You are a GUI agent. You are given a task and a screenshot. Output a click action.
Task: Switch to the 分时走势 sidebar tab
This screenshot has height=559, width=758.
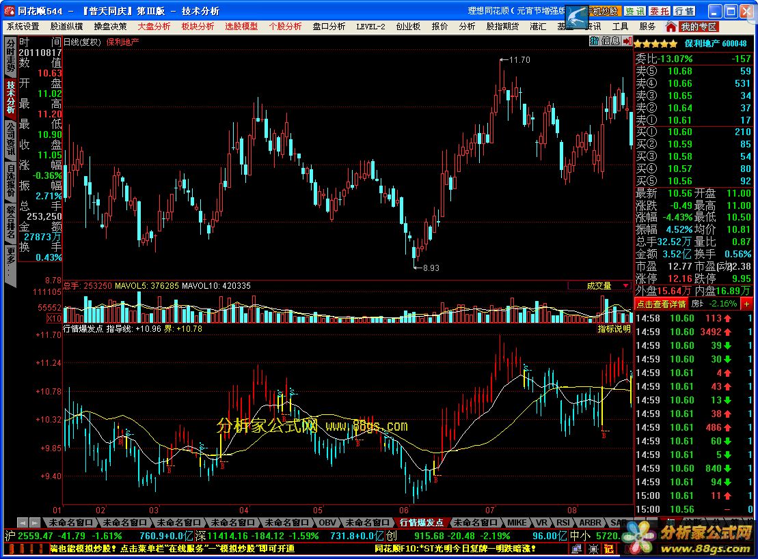(x=11, y=56)
